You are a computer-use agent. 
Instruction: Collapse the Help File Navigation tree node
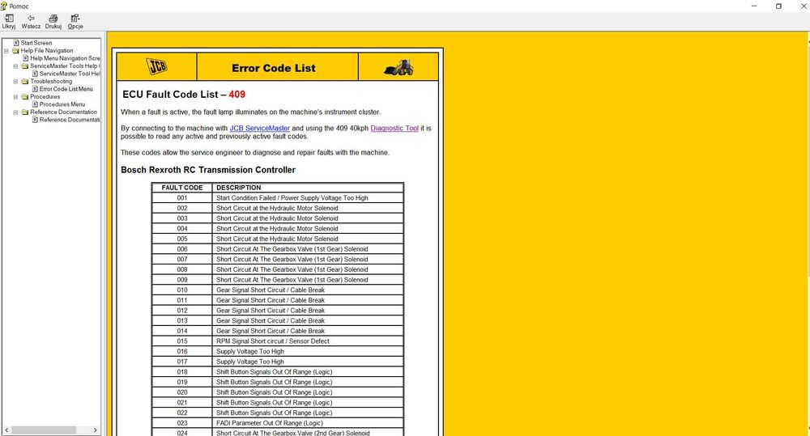(6, 51)
